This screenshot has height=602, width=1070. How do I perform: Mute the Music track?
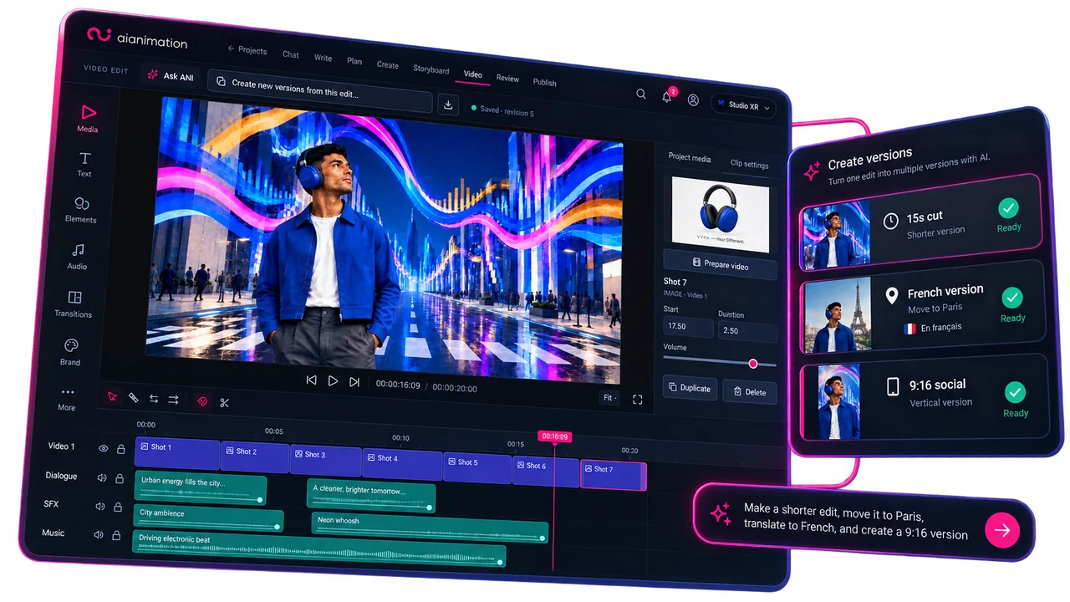99,535
